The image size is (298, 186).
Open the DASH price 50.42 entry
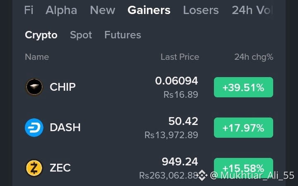point(183,121)
